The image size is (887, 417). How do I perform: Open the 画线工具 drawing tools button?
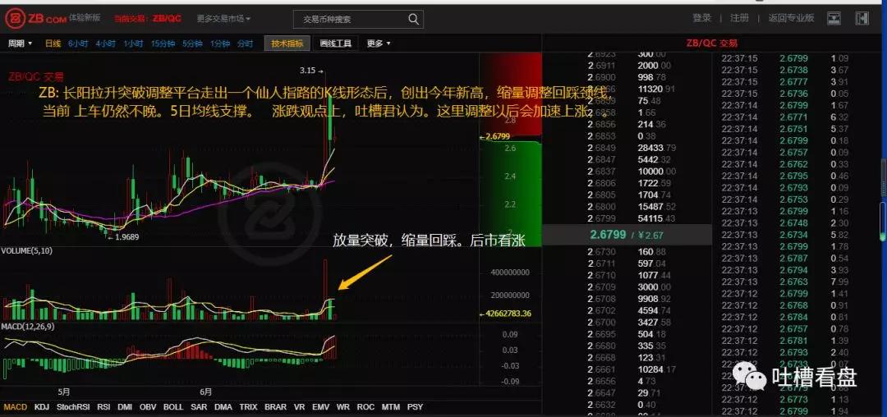tap(335, 43)
